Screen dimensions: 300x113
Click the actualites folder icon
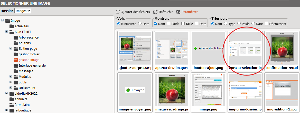(12, 26)
